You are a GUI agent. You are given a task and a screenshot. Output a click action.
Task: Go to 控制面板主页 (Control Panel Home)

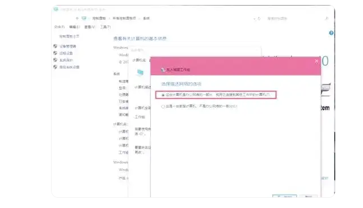69,36
